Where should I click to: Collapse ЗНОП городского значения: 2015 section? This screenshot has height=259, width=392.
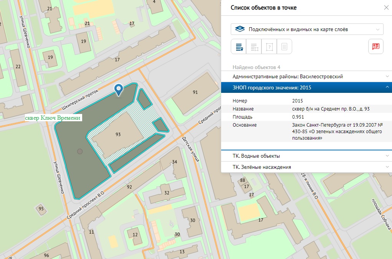[x=306, y=88]
